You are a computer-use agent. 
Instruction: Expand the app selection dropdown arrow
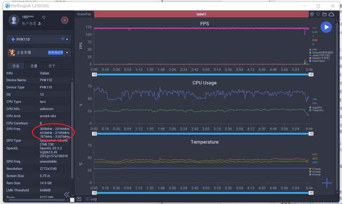click(67, 52)
